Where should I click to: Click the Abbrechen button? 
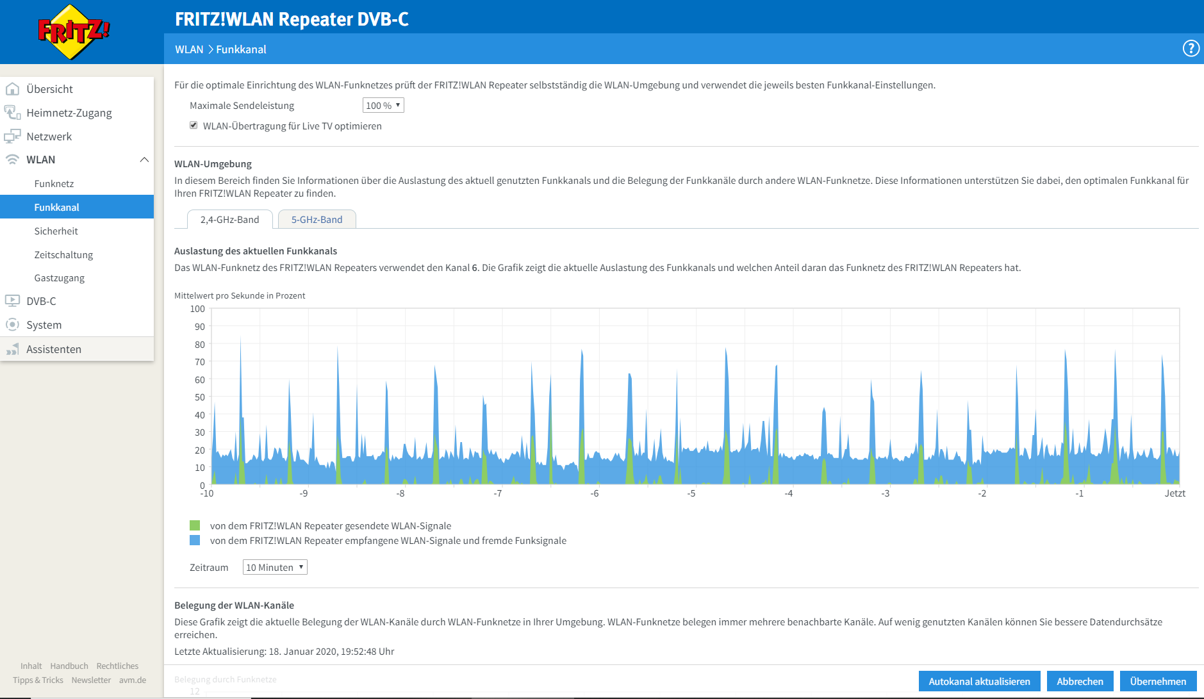(x=1080, y=681)
